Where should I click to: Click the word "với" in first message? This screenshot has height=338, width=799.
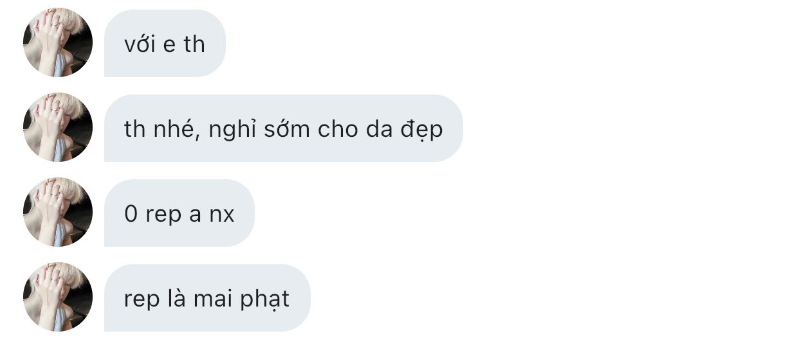tap(141, 44)
